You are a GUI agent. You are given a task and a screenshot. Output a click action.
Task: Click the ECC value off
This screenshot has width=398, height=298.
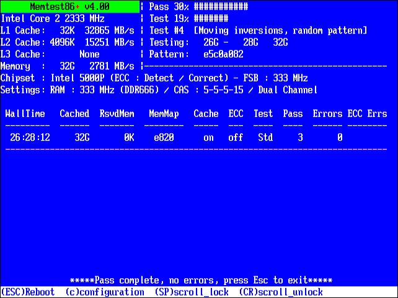coord(236,138)
